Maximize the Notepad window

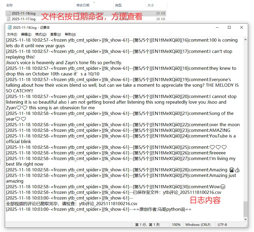229,27
